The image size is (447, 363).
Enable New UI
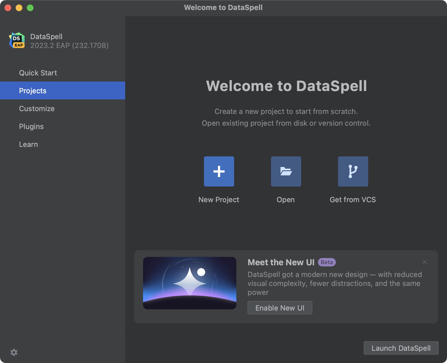pyautogui.click(x=280, y=308)
